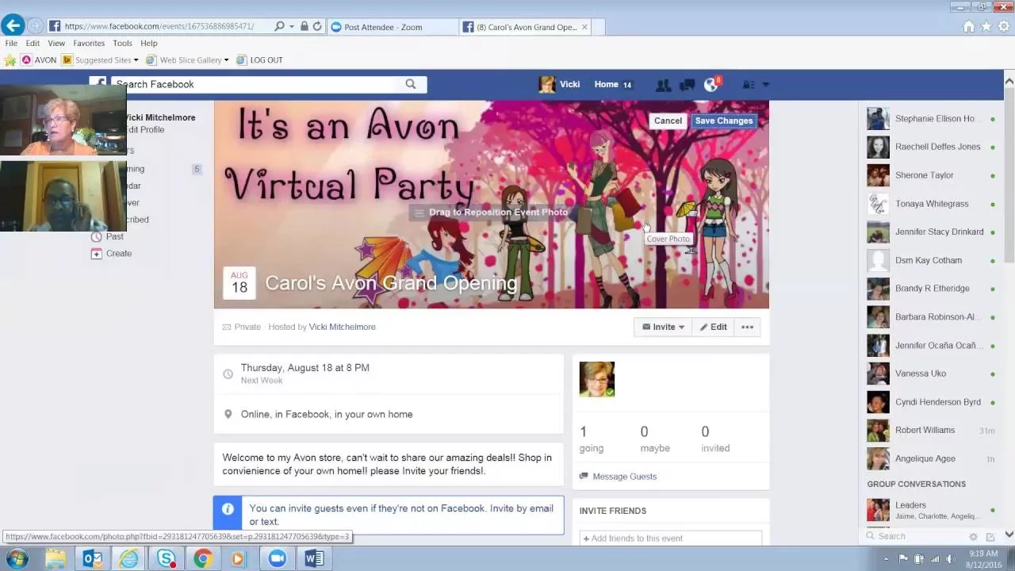Open the Tools menu
Viewport: 1015px width, 571px height.
click(122, 44)
